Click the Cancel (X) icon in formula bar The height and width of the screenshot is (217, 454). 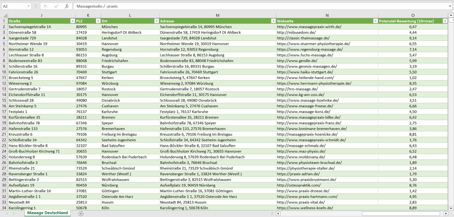coord(45,6)
